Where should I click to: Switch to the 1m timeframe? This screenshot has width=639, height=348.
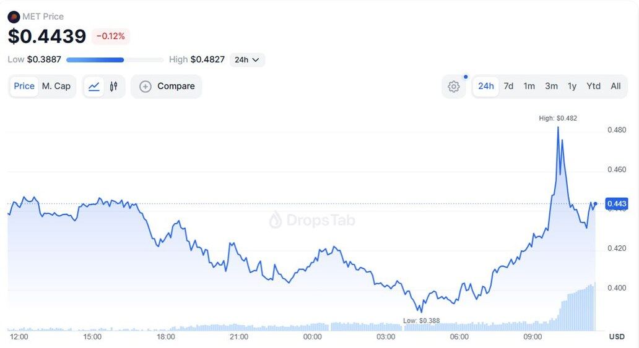pos(529,87)
